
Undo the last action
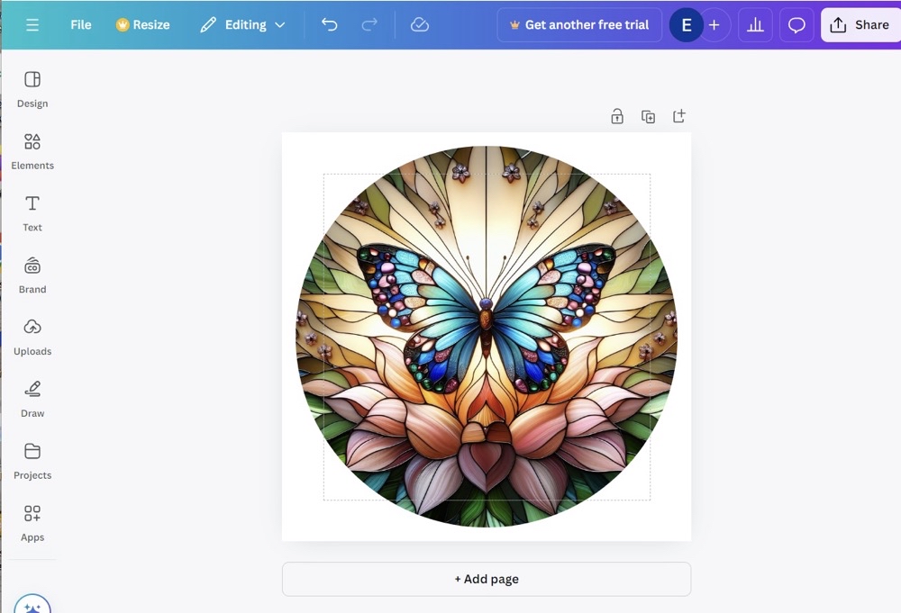tap(329, 24)
